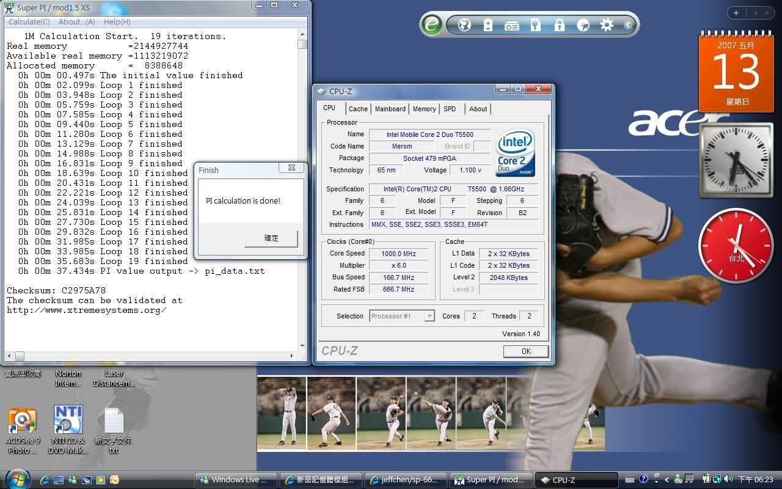Click the Show Desktop Quick Launch icon
This screenshot has width=782, height=489.
[59, 480]
